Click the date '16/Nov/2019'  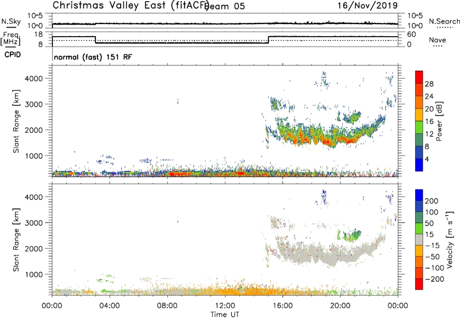click(367, 5)
